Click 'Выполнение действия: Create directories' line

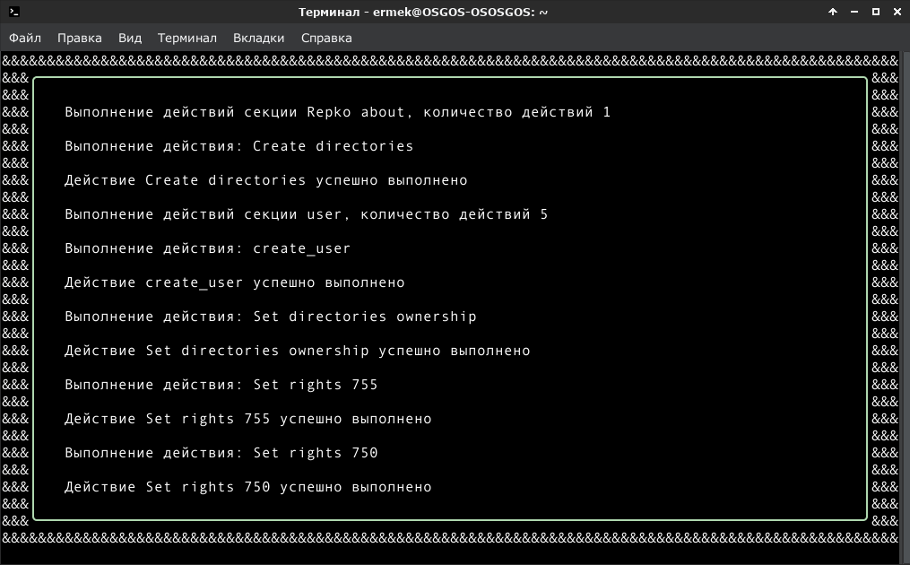click(239, 146)
